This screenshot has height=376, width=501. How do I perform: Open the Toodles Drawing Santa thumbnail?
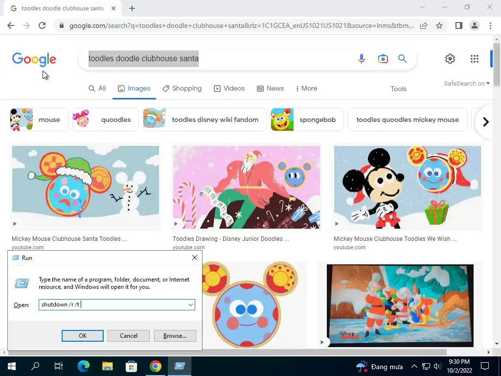click(247, 188)
